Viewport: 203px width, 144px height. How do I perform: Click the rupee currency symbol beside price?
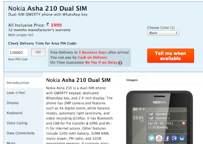(48, 24)
